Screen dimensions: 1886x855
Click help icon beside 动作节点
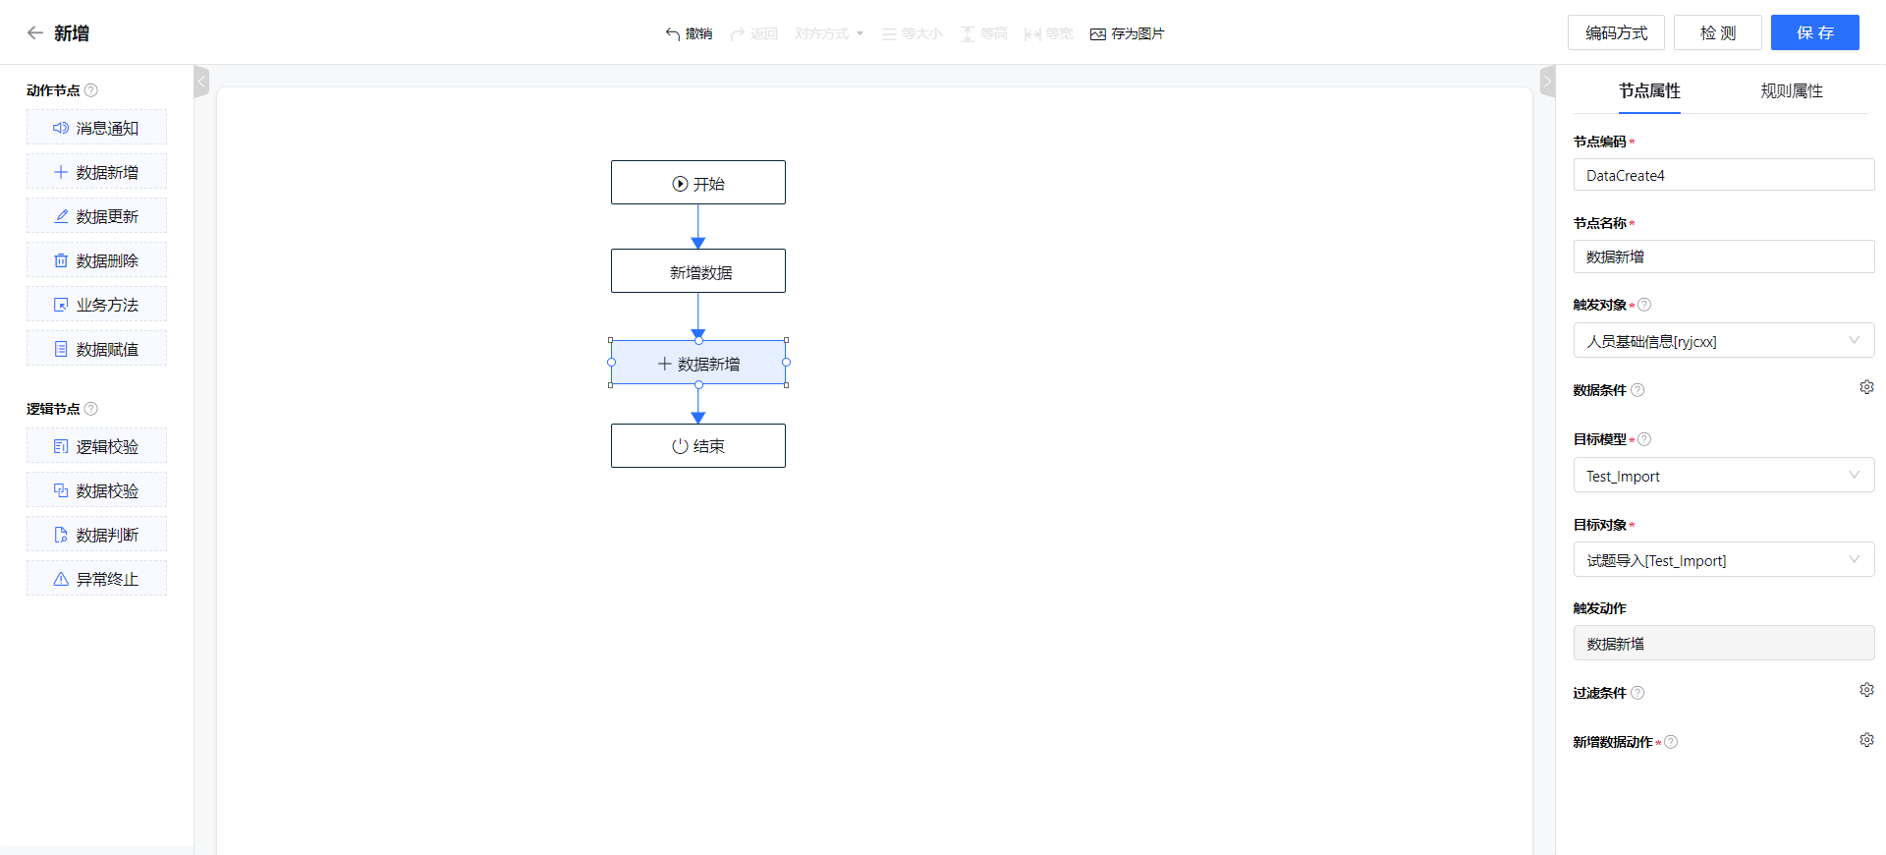click(x=91, y=90)
